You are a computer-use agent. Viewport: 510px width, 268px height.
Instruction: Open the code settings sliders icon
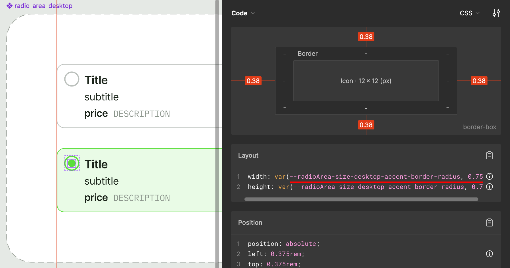496,13
